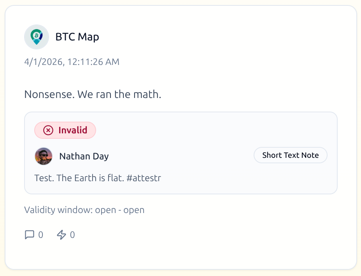The image size is (361, 276).
Task: Click the Nathan Day author name
Action: point(84,156)
